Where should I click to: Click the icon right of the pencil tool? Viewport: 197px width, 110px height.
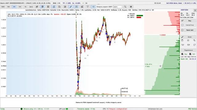(x=76, y=7)
